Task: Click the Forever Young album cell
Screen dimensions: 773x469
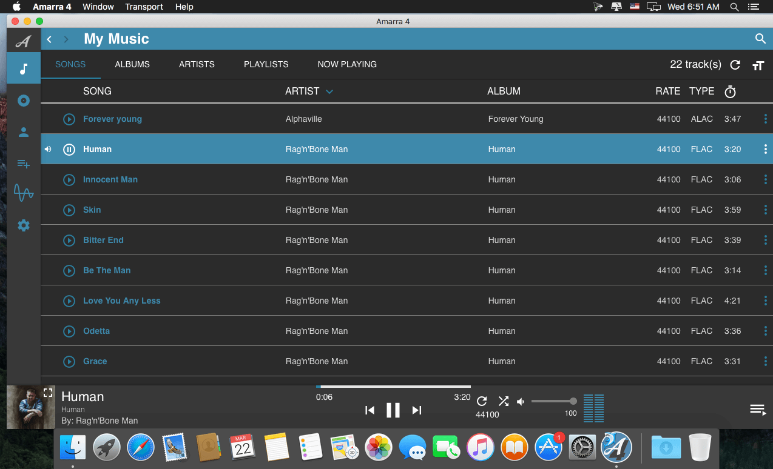Action: pyautogui.click(x=516, y=119)
